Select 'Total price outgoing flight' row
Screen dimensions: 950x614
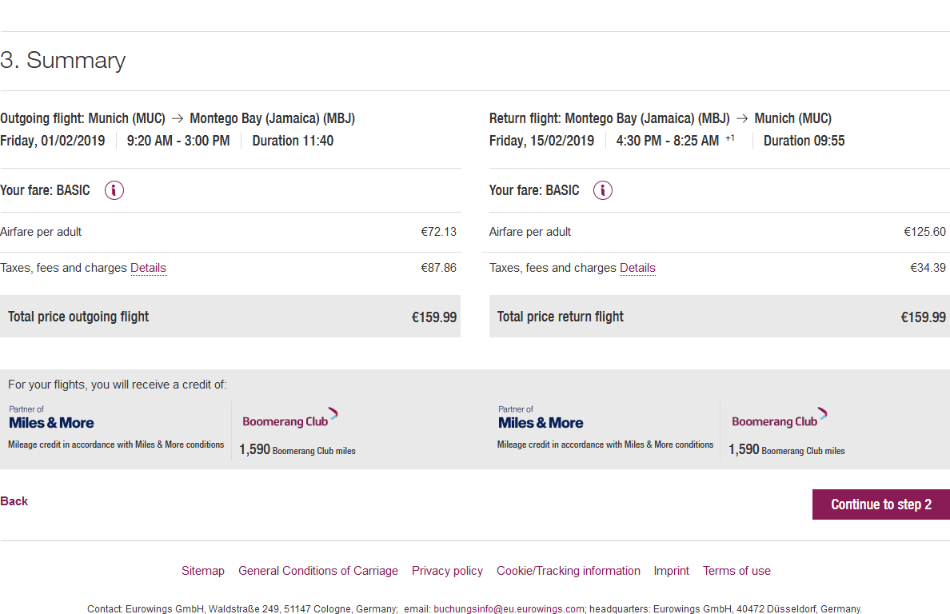(230, 316)
